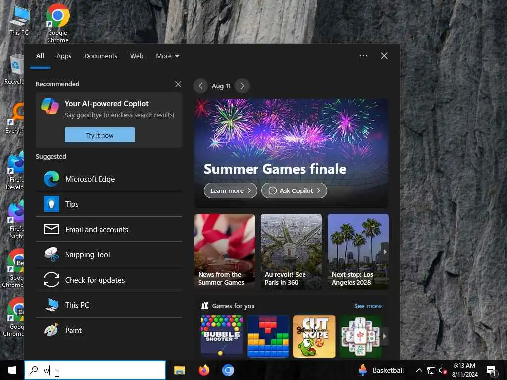Switch to the Web tab
Screen dimensions: 507x380
click(x=137, y=56)
